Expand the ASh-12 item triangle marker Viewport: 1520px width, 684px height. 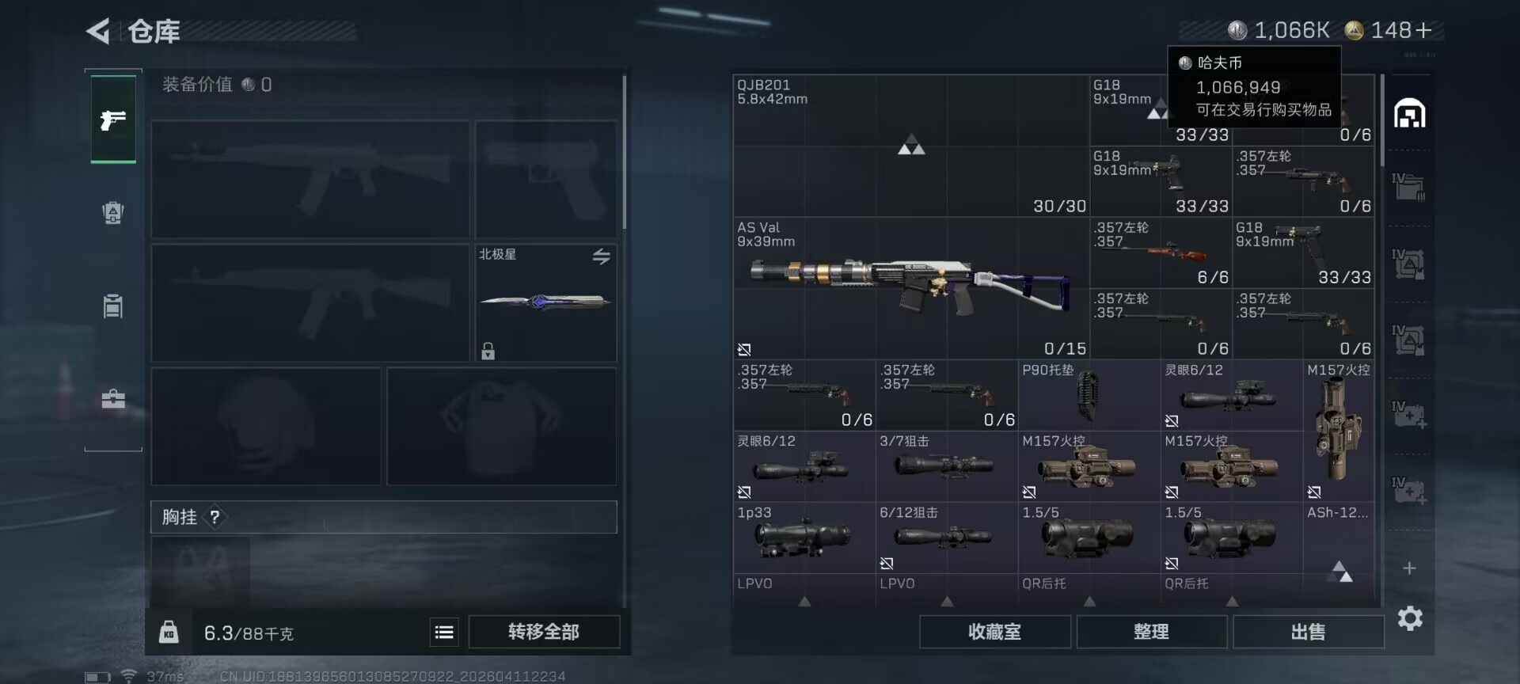pos(1342,571)
